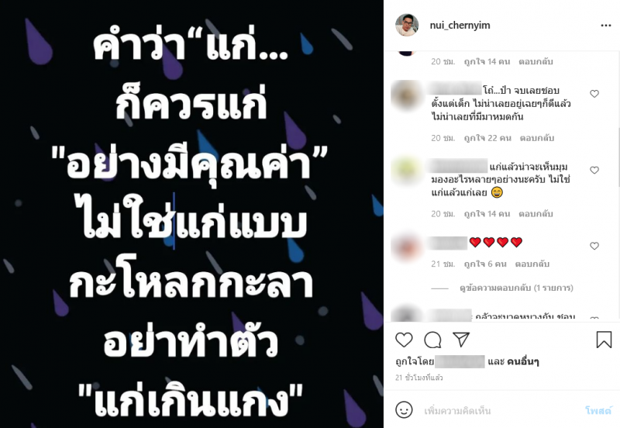This screenshot has height=428, width=620.
Task: Reply to comment with 22 likes
Action: point(536,138)
